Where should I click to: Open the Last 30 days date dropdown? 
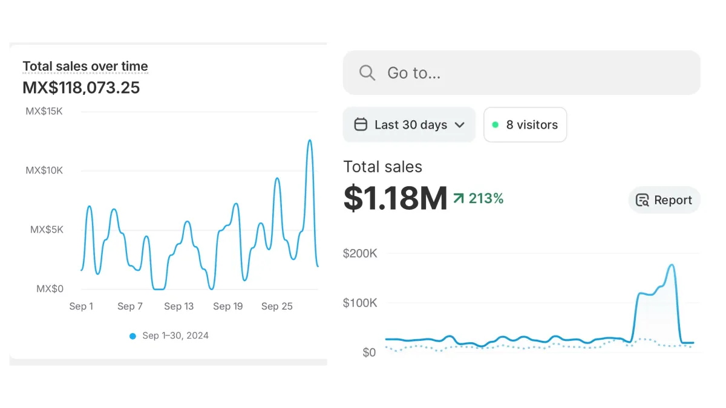click(410, 125)
